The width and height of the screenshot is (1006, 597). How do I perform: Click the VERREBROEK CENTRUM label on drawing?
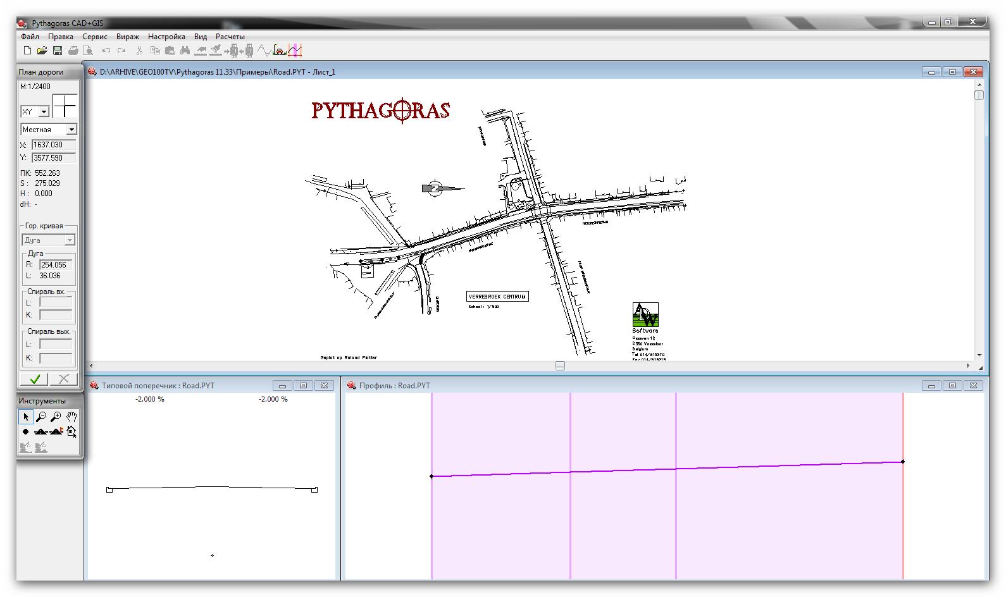point(497,297)
